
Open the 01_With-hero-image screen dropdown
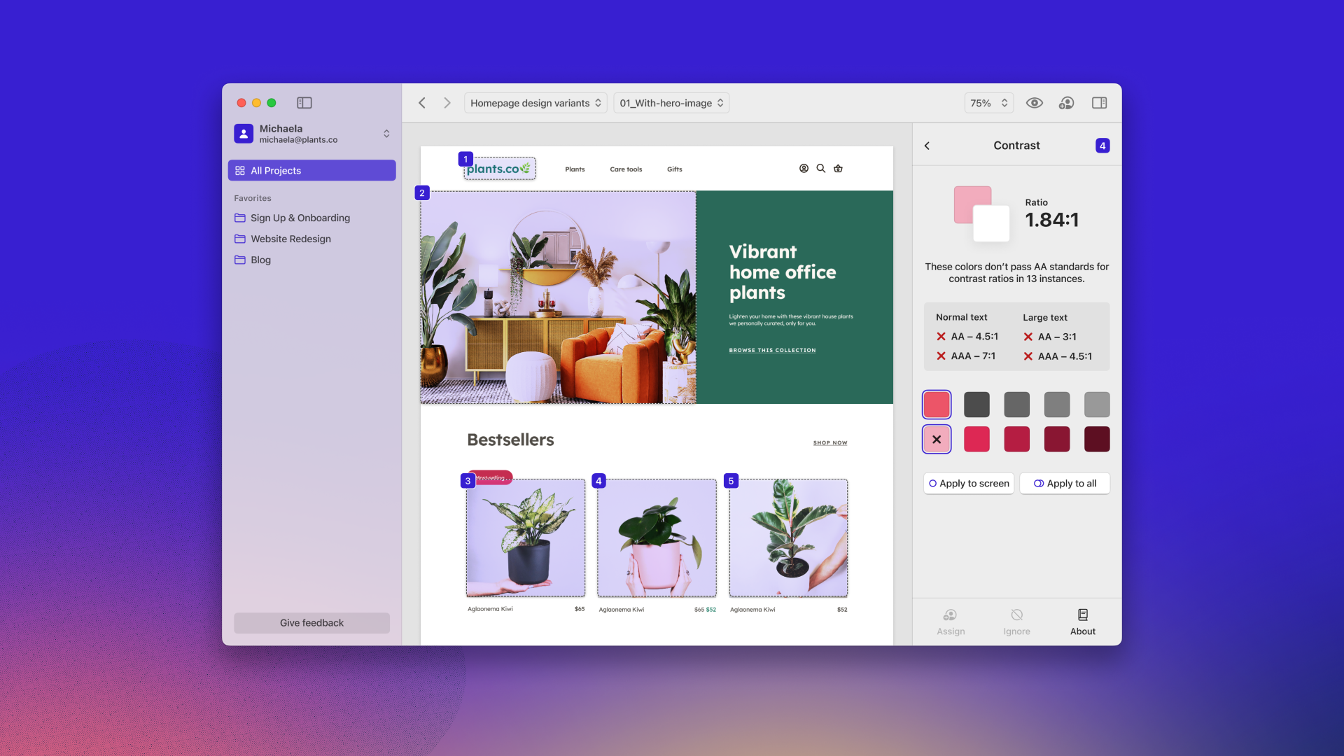pos(671,103)
